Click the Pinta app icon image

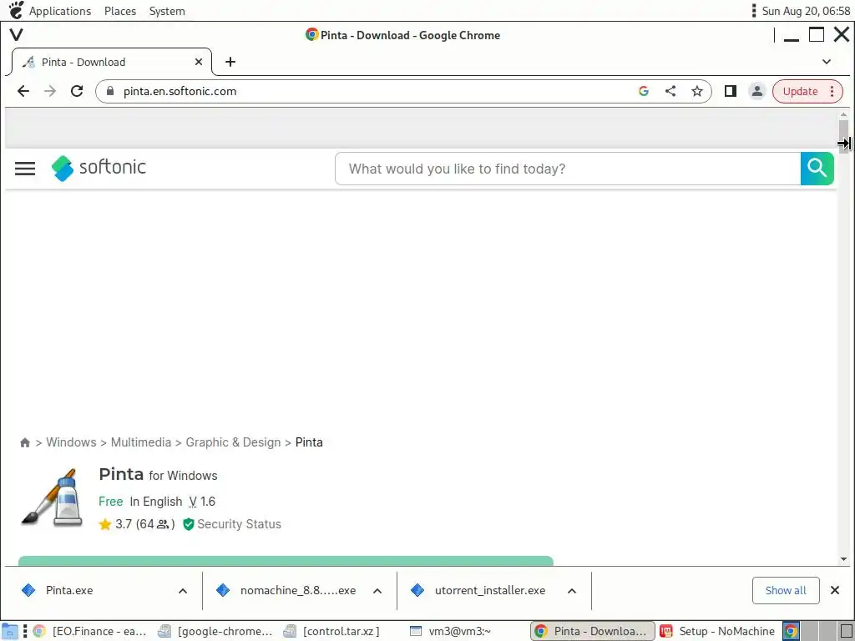click(x=53, y=497)
